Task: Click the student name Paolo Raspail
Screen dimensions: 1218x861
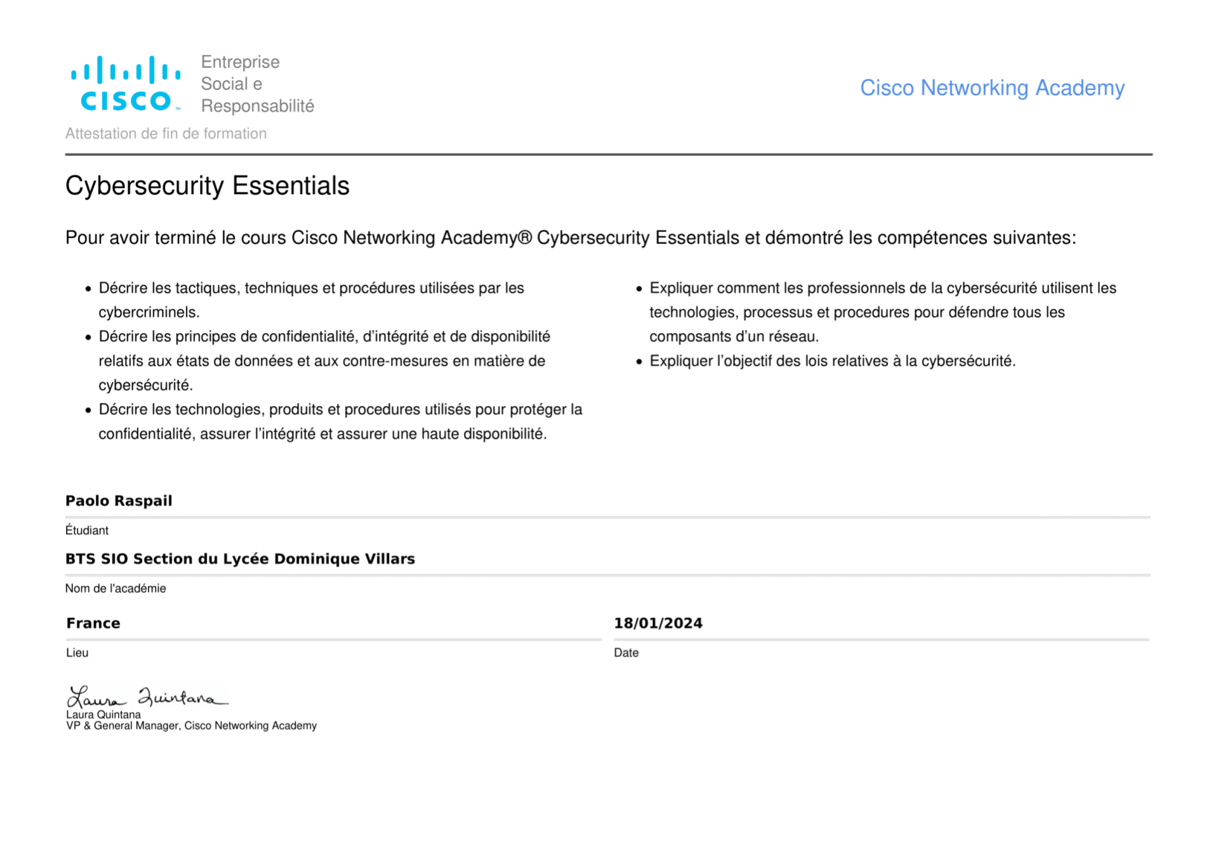Action: coord(119,501)
